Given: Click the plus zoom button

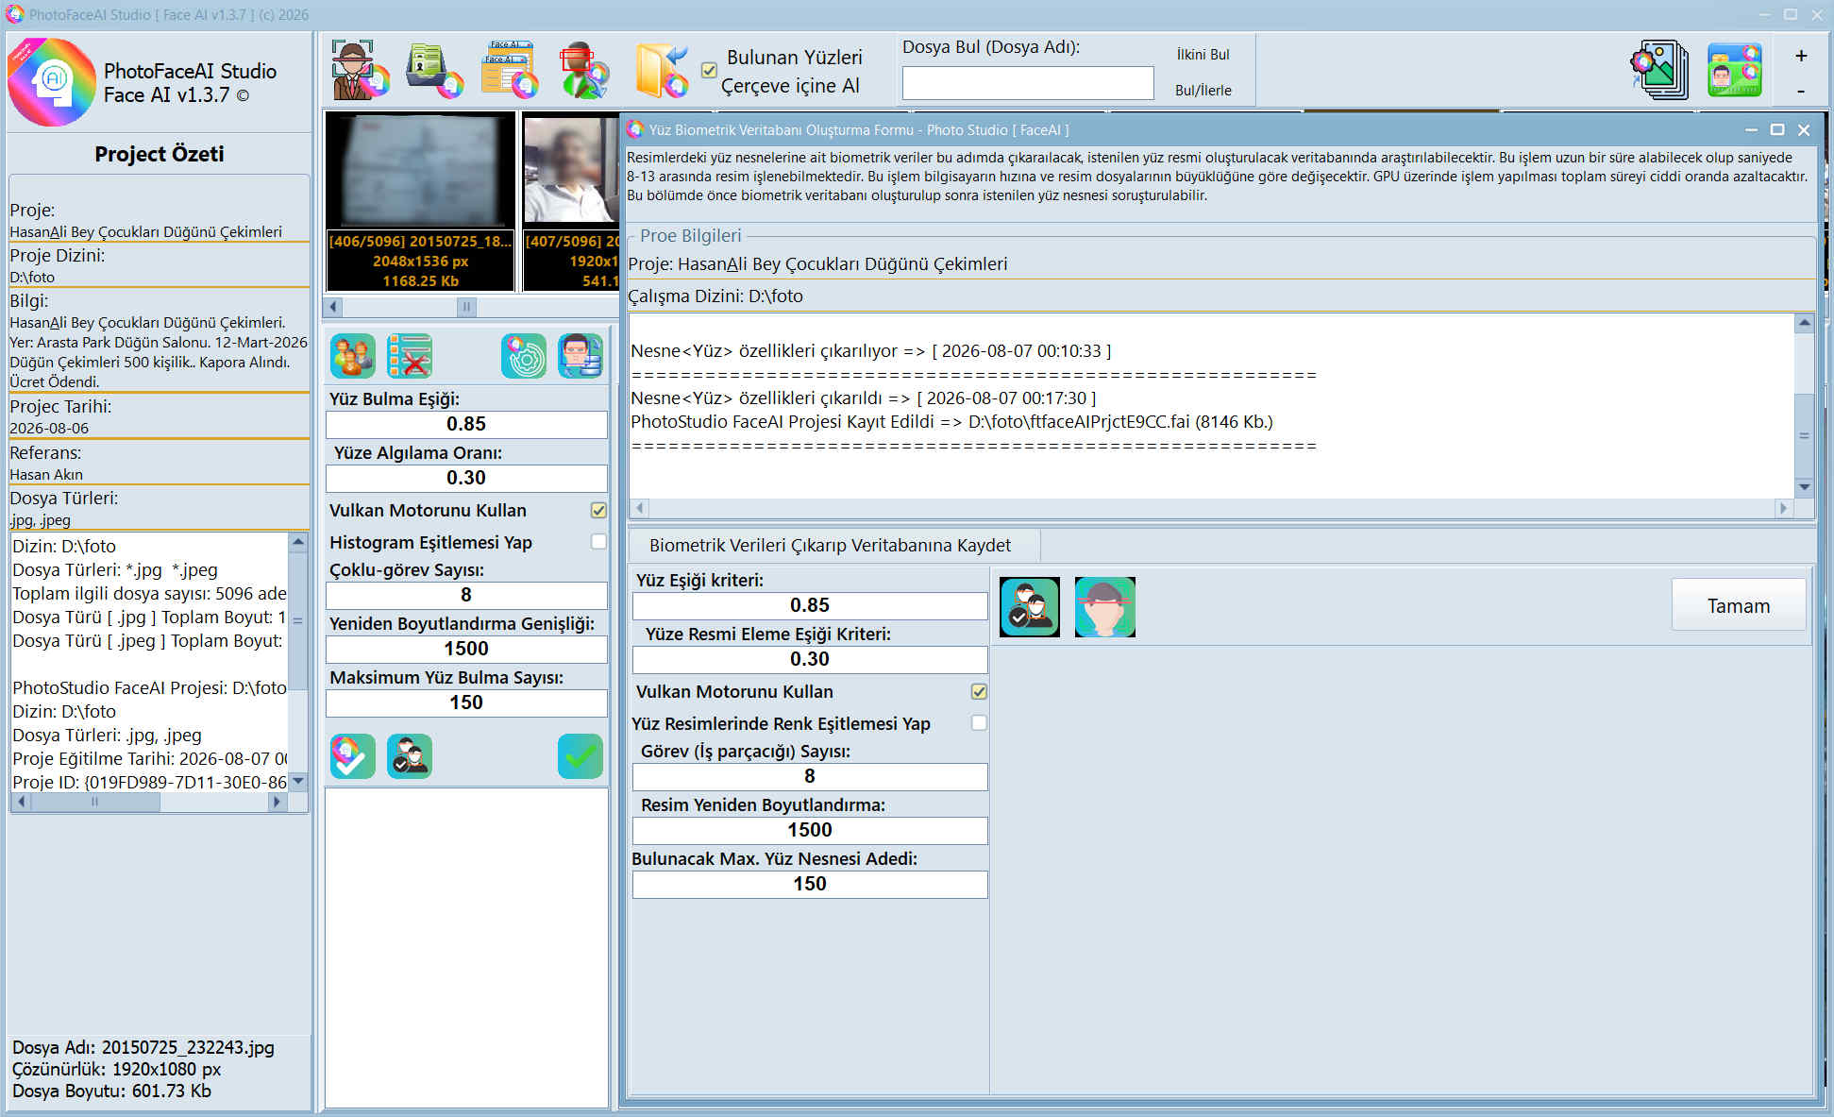Looking at the screenshot, I should [x=1801, y=56].
